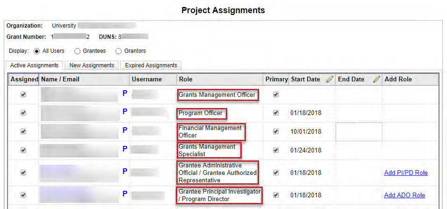Click P icon in Financial Management Officer row
447x209 pixels.
tap(125, 130)
